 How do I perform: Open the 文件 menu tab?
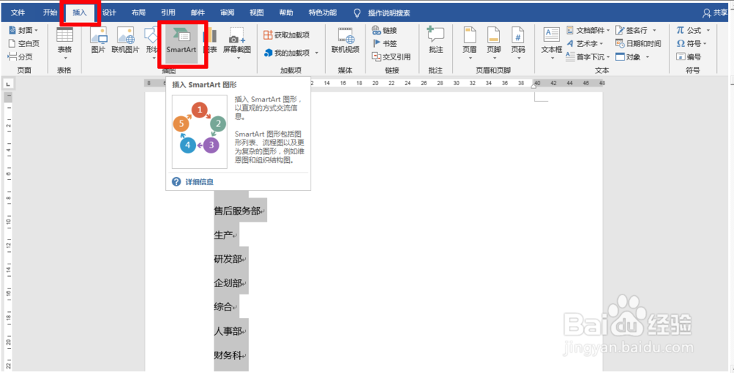18,12
